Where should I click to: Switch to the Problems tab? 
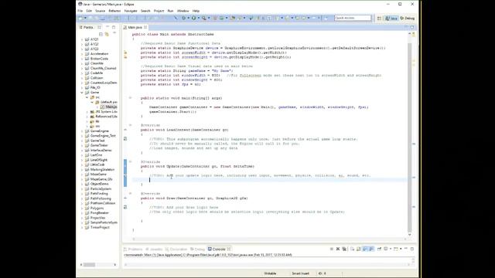(133, 249)
